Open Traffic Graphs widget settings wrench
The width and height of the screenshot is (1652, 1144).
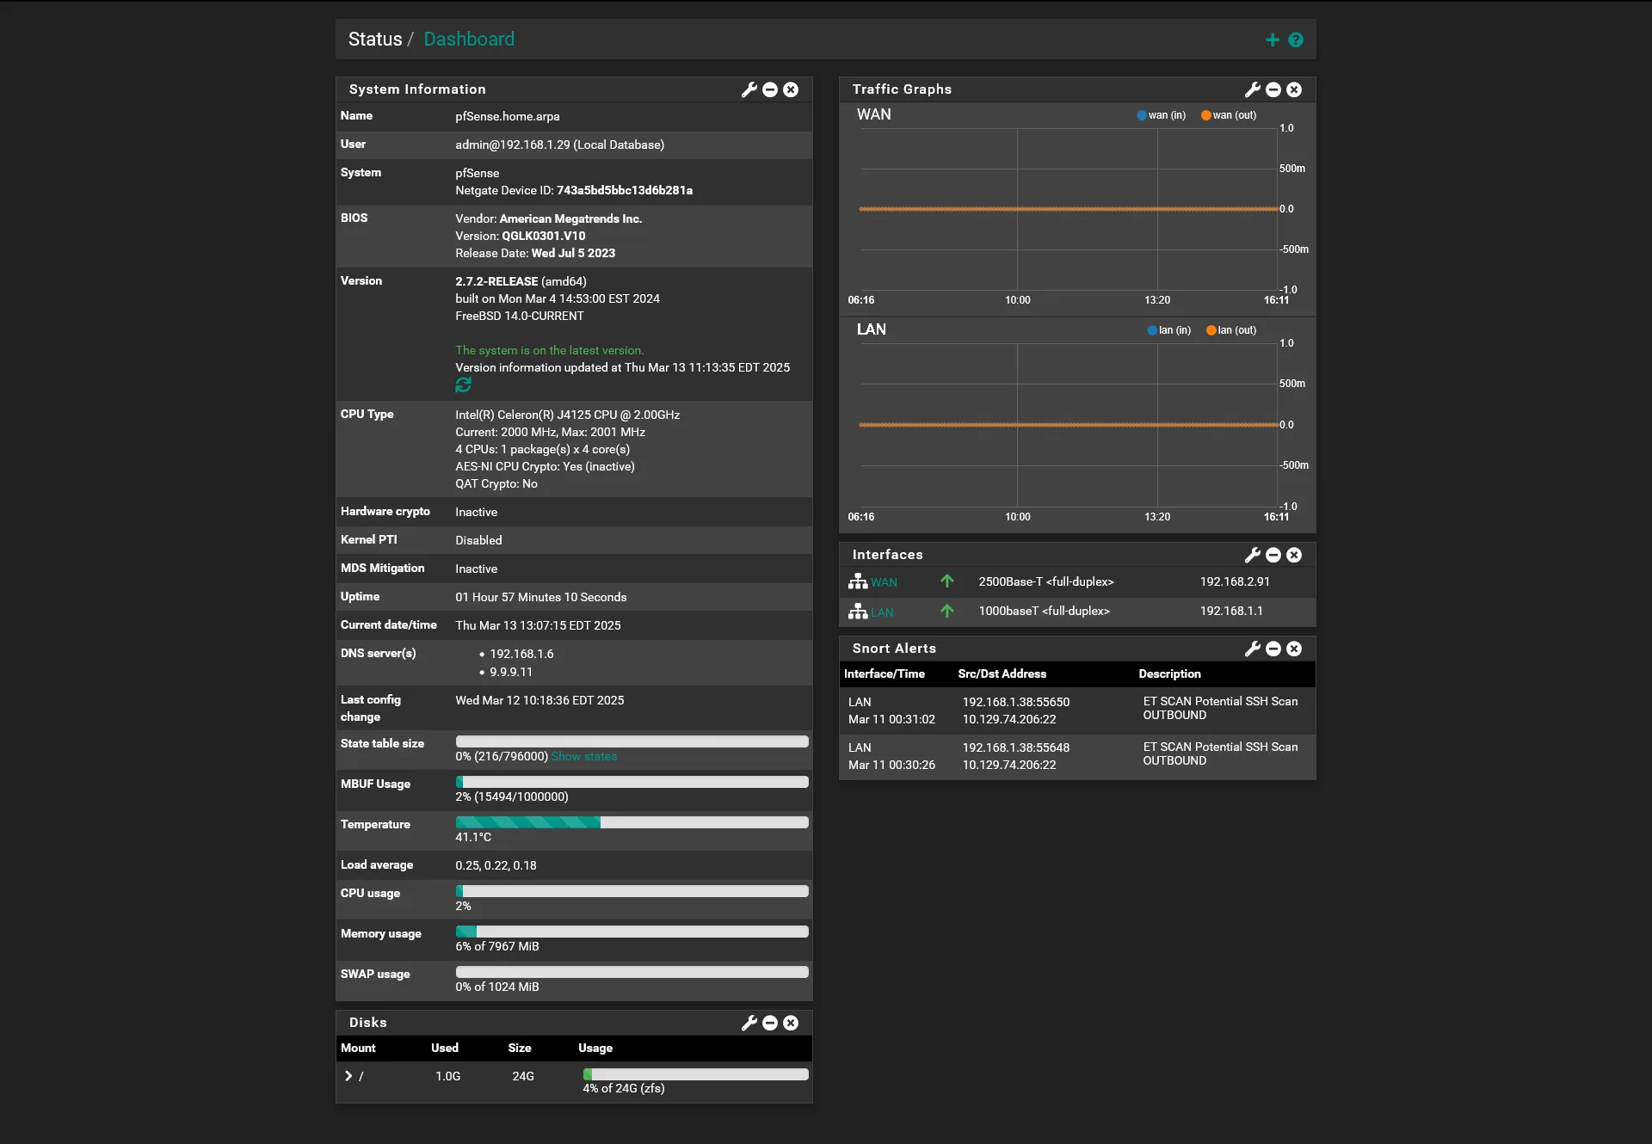coord(1253,89)
